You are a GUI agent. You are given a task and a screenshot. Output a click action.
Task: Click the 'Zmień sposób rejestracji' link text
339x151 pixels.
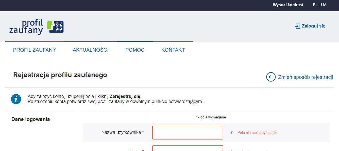pyautogui.click(x=305, y=77)
